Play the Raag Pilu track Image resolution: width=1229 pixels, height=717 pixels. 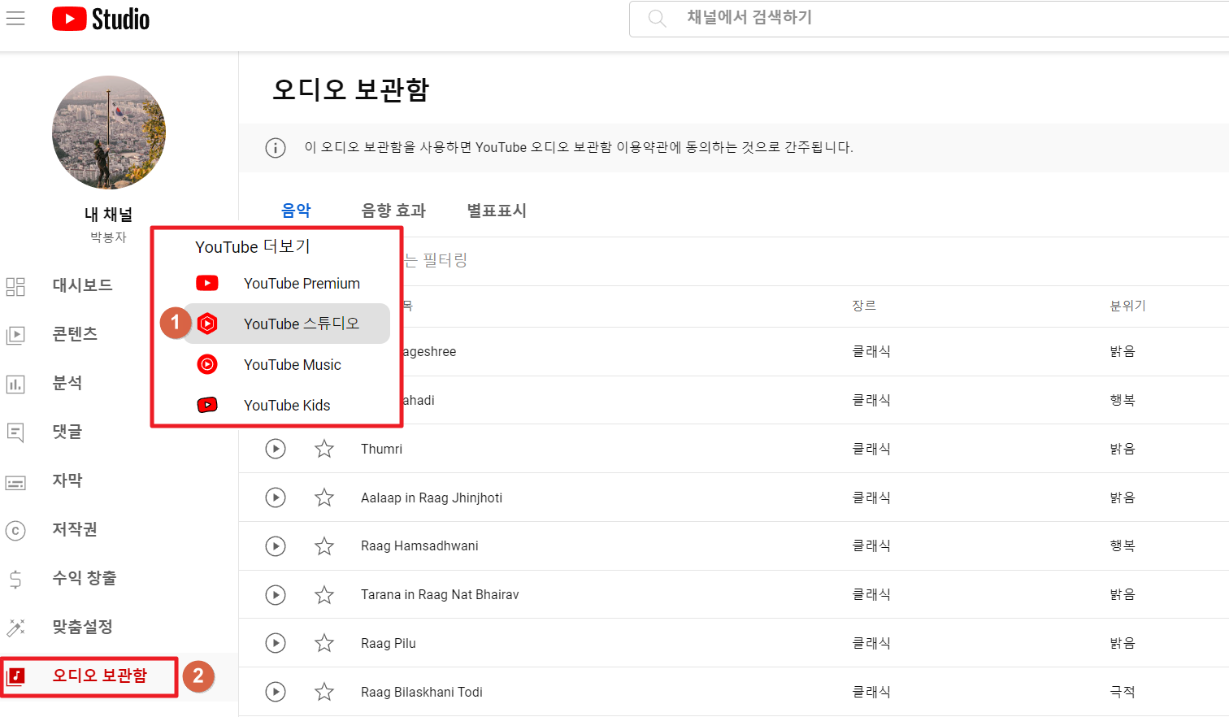(x=276, y=643)
